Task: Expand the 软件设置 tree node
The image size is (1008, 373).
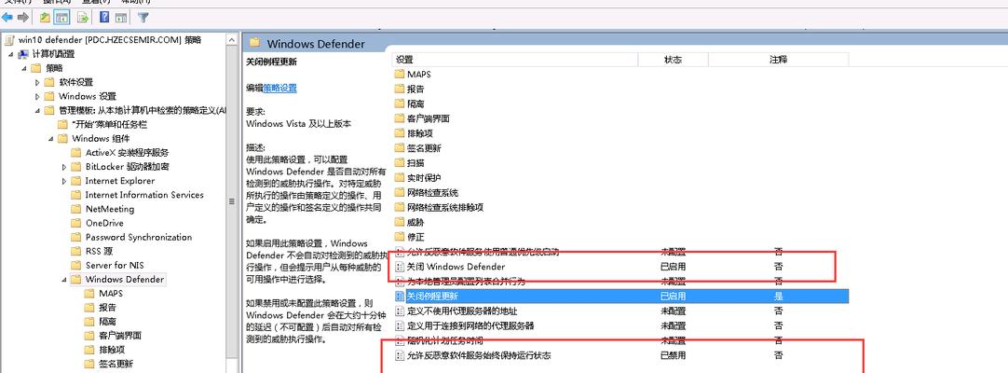Action: tap(37, 82)
